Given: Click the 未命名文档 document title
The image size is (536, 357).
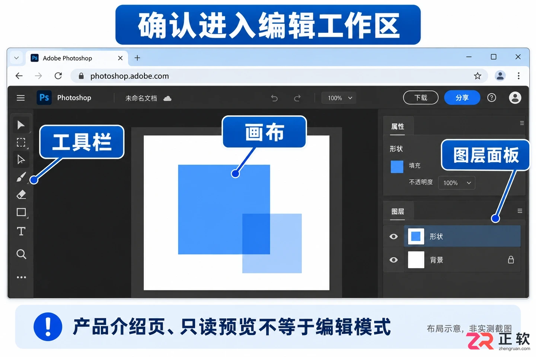Looking at the screenshot, I should click(141, 98).
